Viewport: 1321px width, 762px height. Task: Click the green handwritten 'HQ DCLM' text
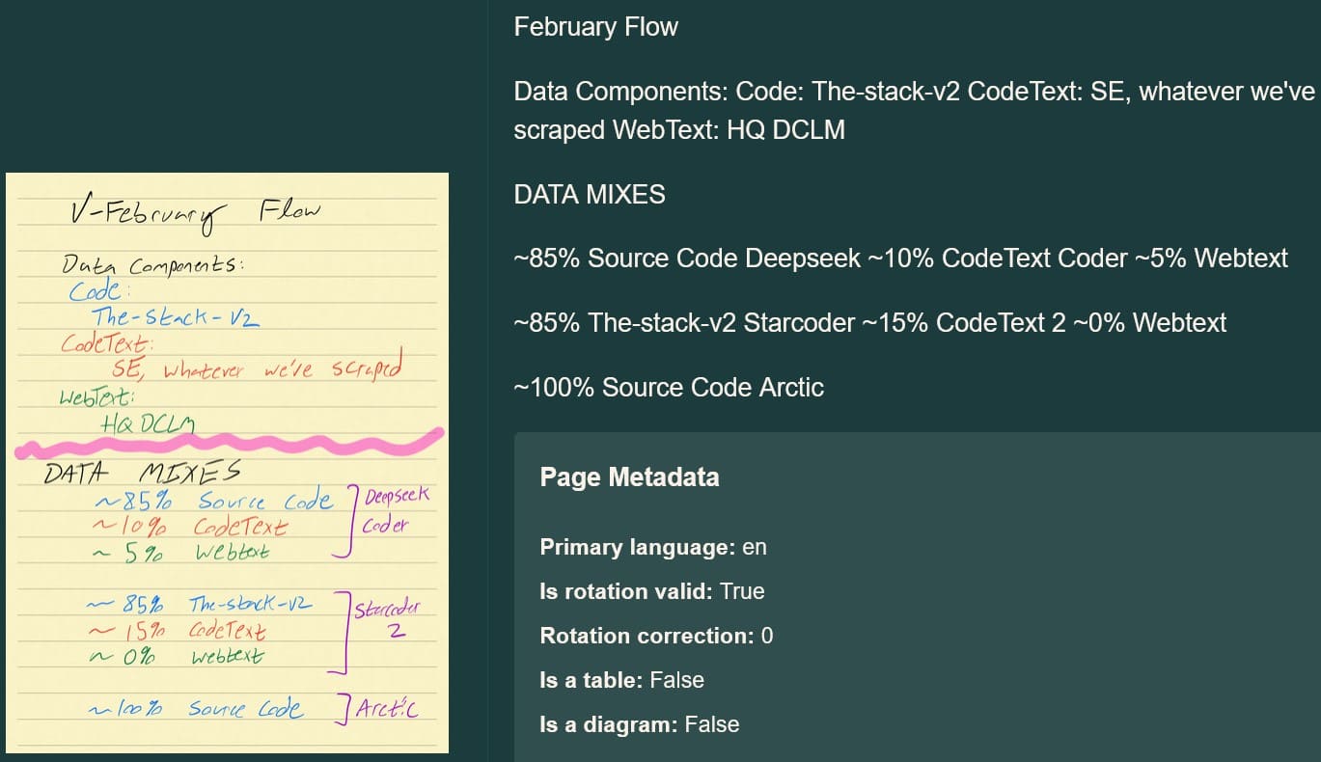coord(147,422)
